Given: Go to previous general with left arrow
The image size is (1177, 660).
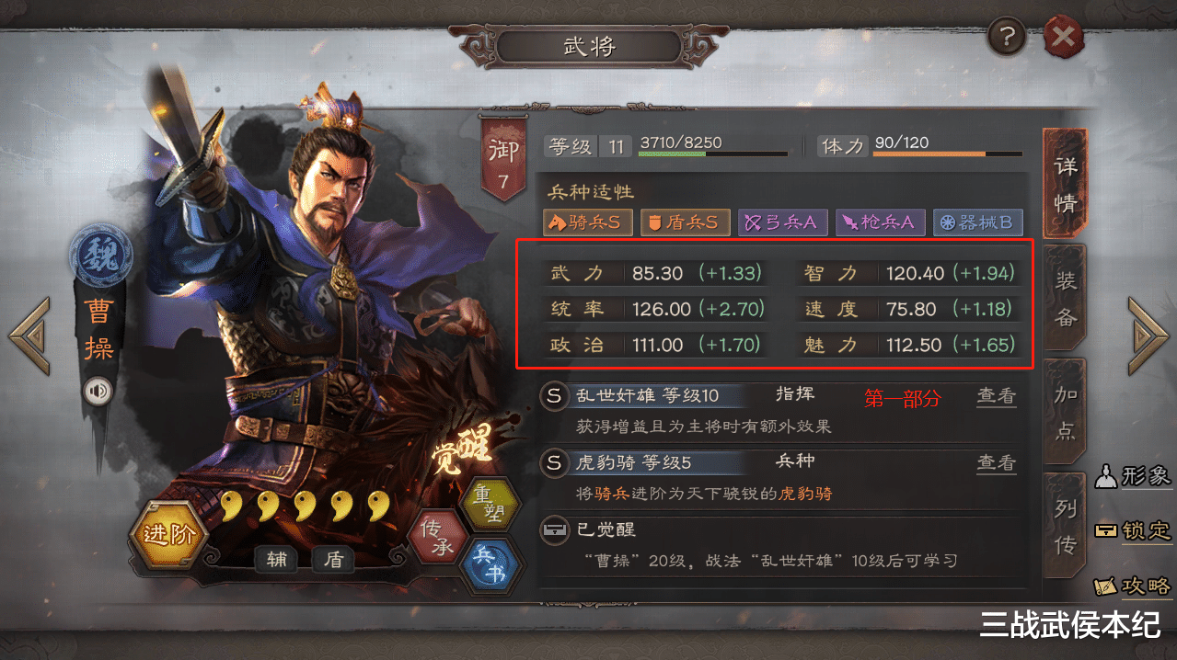Looking at the screenshot, I should pos(29,336).
